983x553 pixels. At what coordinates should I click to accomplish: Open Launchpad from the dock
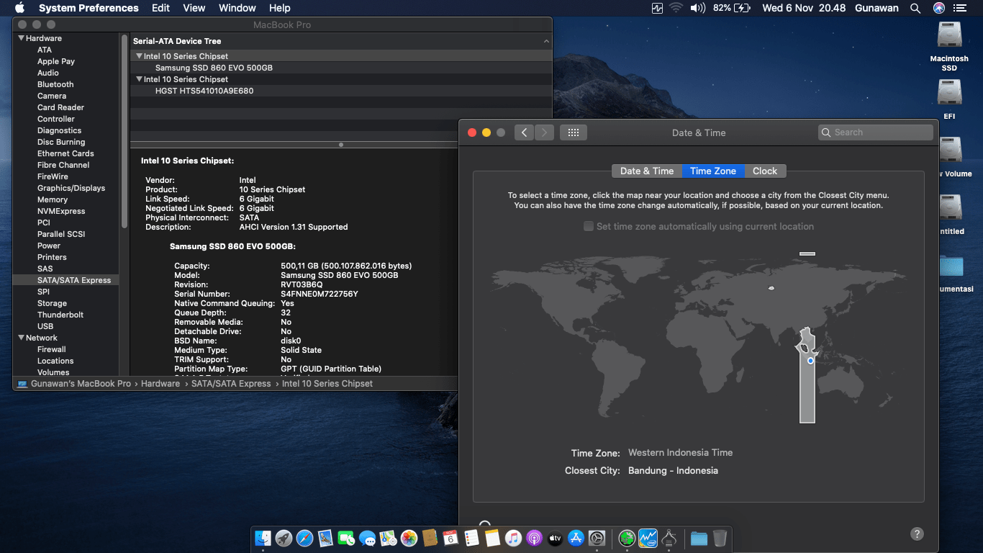(284, 538)
